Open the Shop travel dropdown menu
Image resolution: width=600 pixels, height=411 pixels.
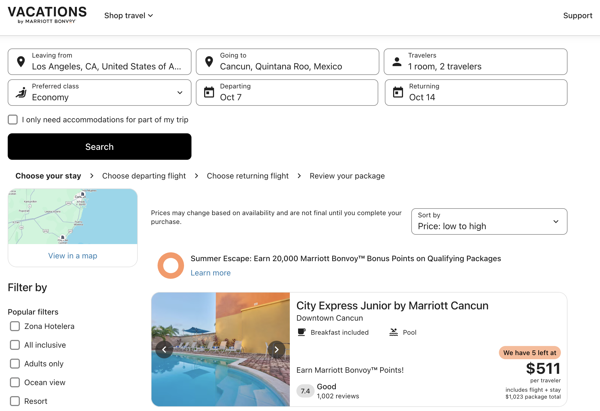tap(128, 15)
